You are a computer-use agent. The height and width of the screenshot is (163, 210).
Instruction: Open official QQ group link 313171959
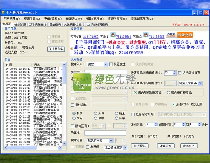click(x=91, y=37)
